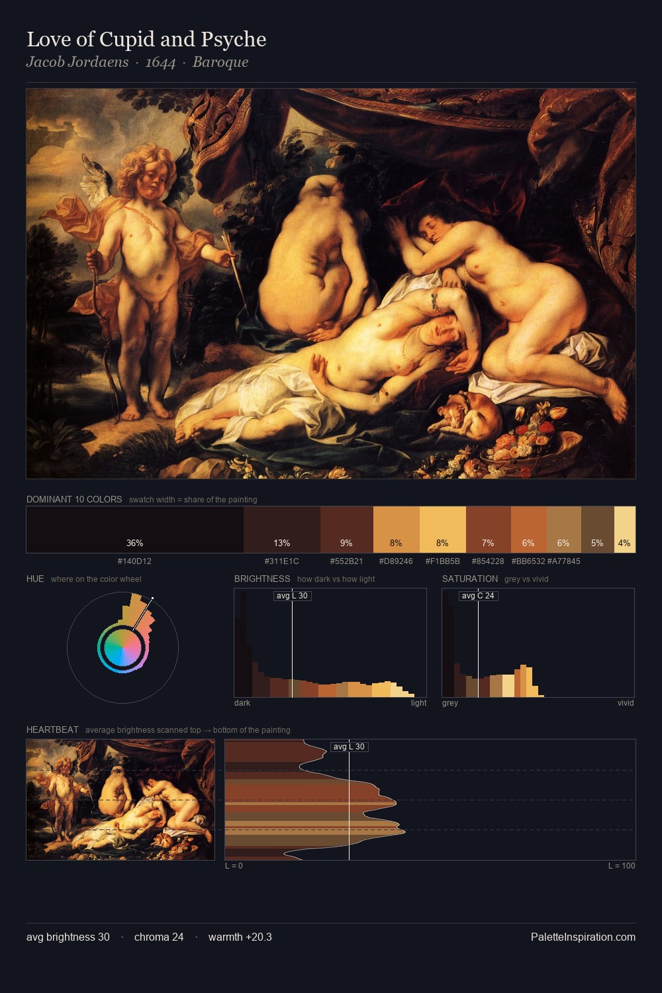
Task: Open the small Heartbeat painting thumbnail
Action: click(x=120, y=800)
